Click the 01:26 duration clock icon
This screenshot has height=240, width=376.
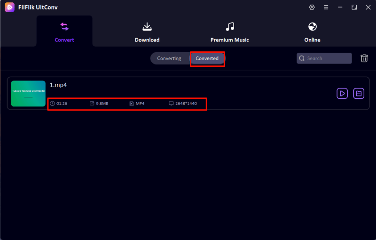point(52,103)
